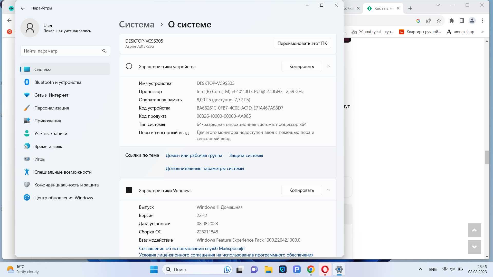Show more bookmarks chevron in Chrome
The height and width of the screenshot is (277, 493).
click(x=482, y=32)
